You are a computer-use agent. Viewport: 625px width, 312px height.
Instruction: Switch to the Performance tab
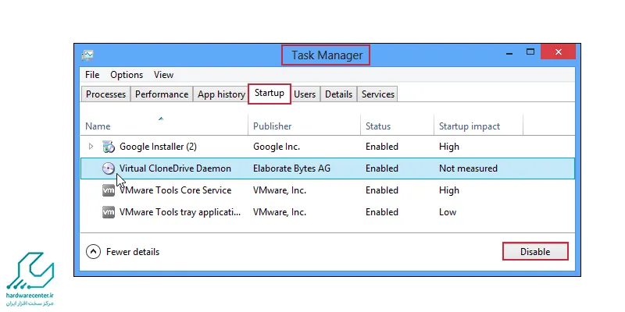click(x=162, y=94)
